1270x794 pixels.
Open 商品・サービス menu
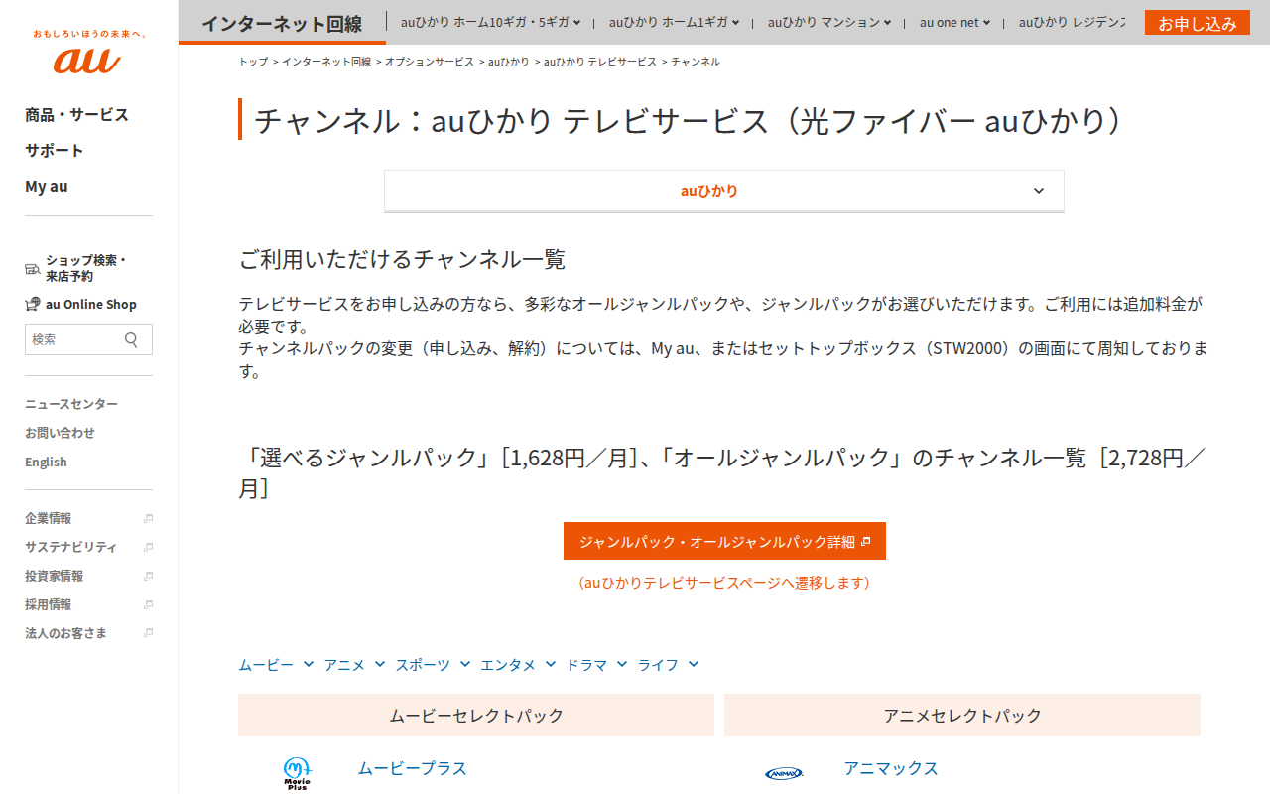(x=76, y=115)
